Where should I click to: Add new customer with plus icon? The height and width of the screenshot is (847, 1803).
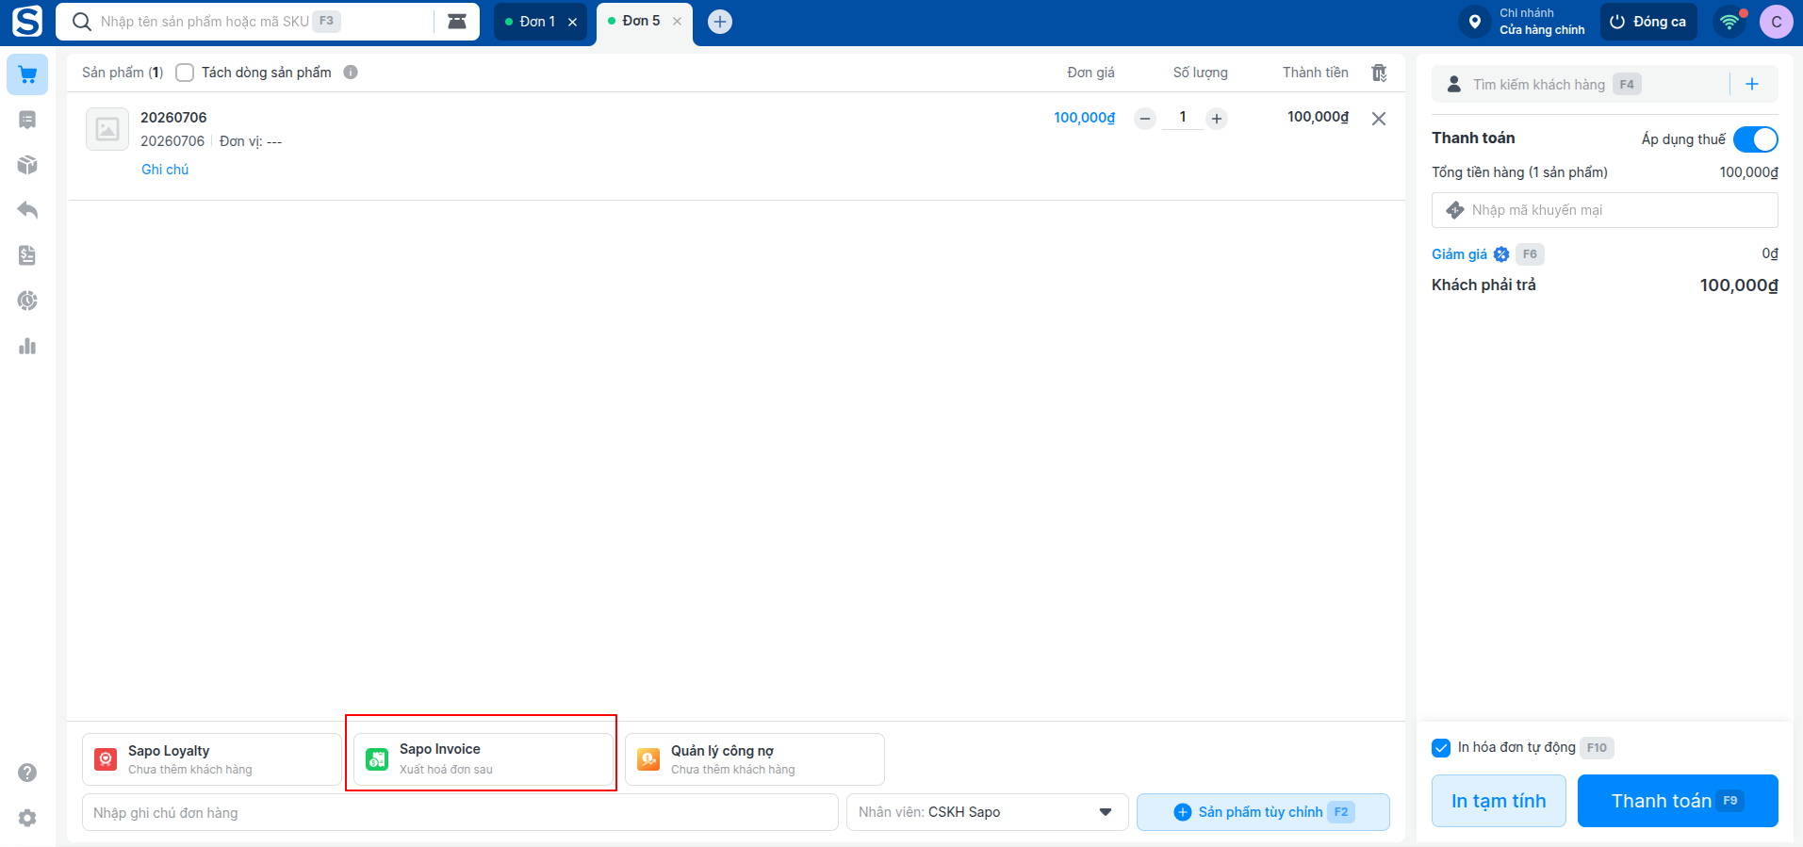pos(1752,84)
